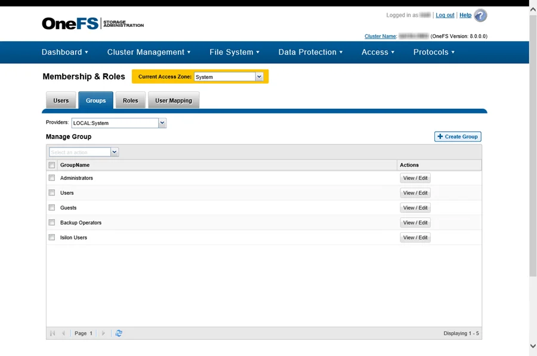Check the Users group checkbox
Image resolution: width=537 pixels, height=356 pixels.
(52, 193)
